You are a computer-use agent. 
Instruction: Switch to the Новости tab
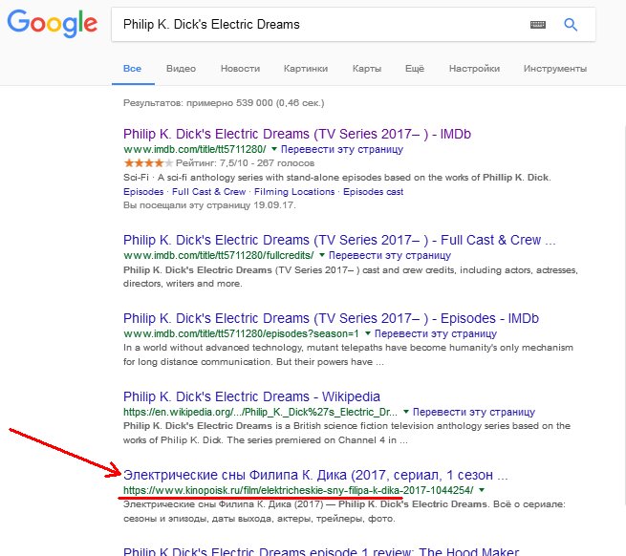tap(240, 69)
